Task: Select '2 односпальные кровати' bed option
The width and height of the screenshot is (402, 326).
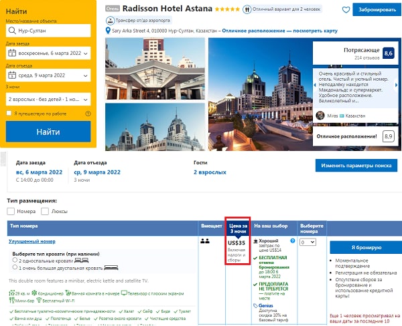Action: tap(15, 260)
